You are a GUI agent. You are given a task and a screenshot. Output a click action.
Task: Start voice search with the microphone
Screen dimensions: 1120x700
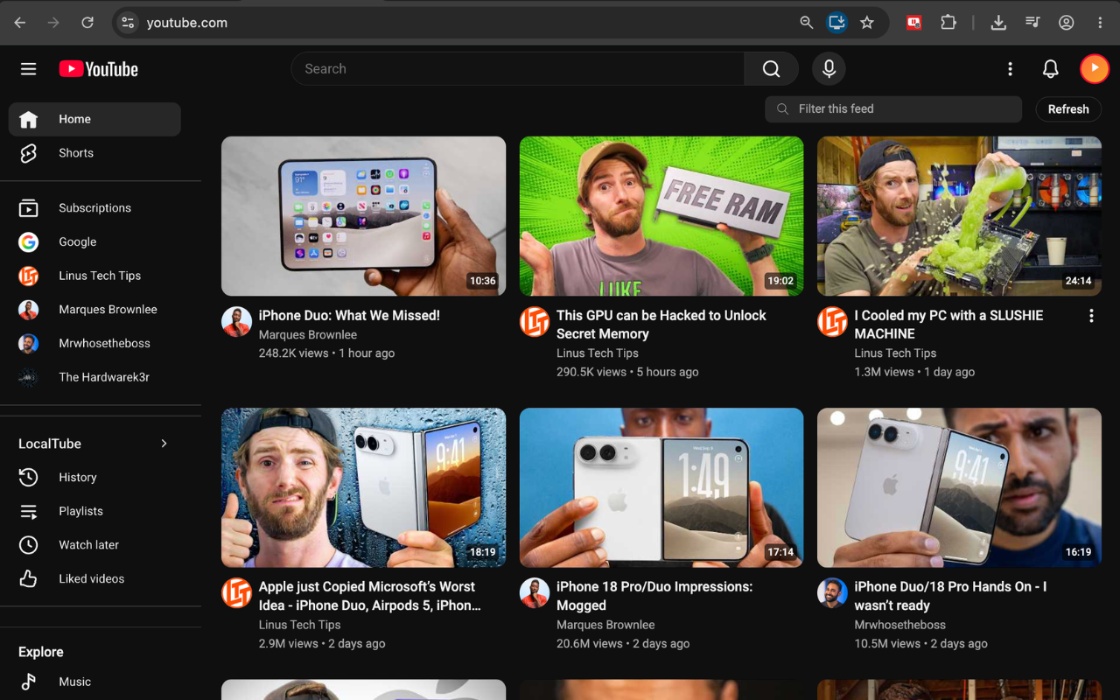(x=829, y=69)
